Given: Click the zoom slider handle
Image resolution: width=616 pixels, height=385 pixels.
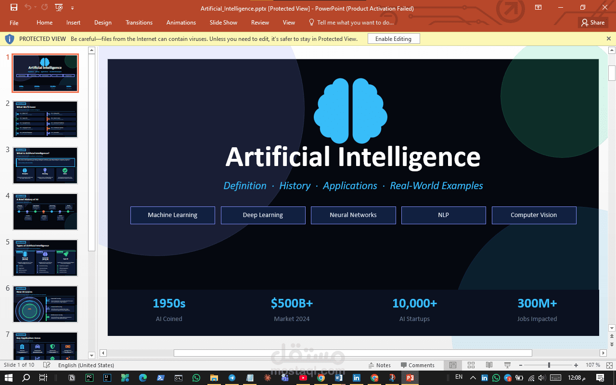Looking at the screenshot, I should pos(549,365).
